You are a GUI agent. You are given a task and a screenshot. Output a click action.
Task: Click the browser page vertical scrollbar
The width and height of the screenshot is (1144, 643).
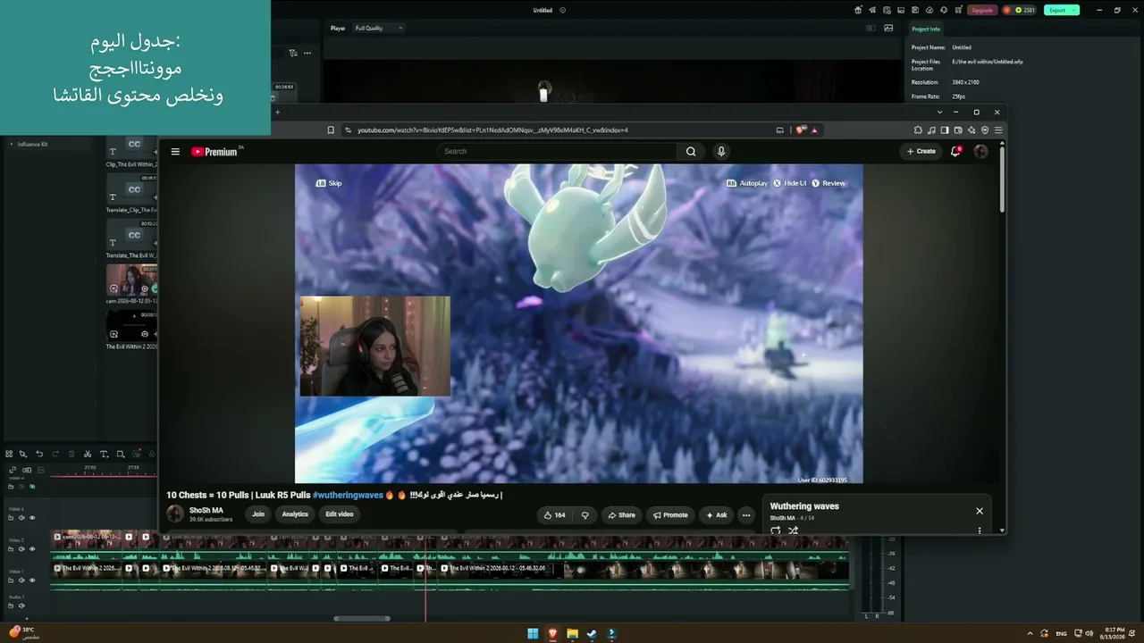(x=1002, y=179)
